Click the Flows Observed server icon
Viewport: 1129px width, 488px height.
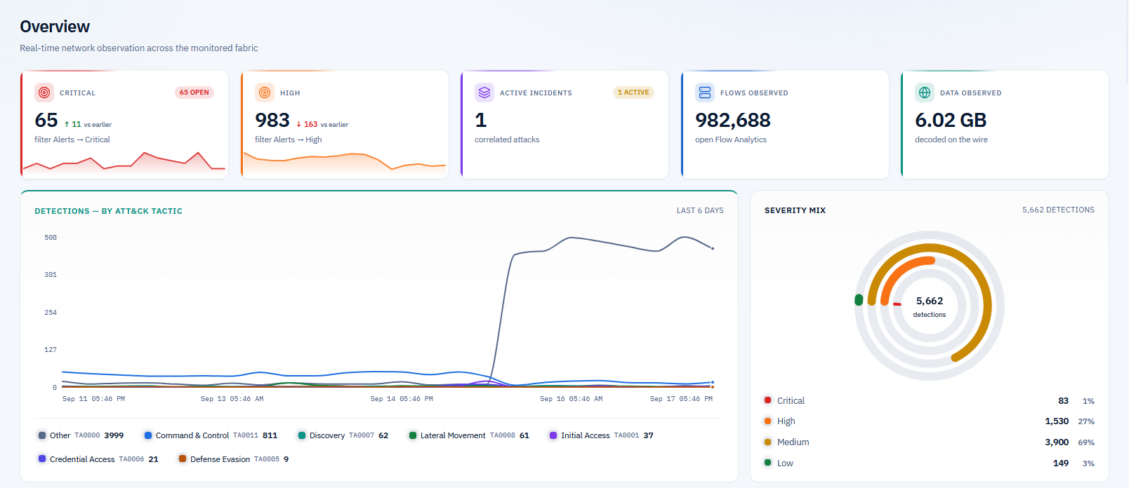[x=705, y=93]
